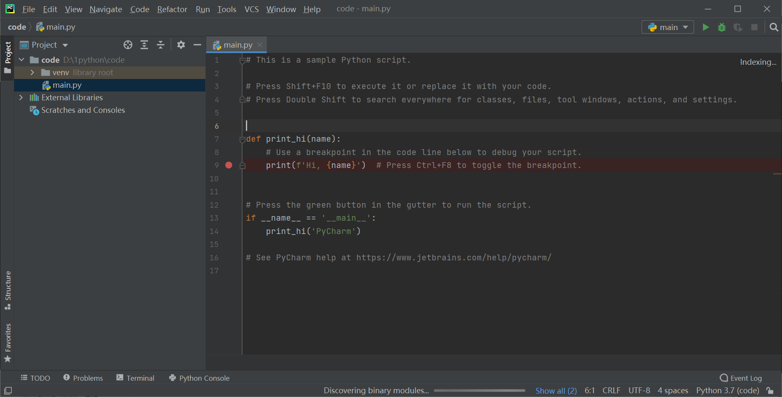Open the Window menu

(x=281, y=9)
